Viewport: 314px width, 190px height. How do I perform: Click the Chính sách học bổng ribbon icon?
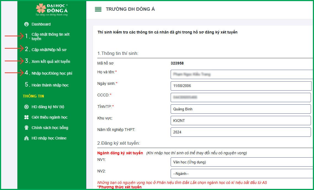coord(26,128)
